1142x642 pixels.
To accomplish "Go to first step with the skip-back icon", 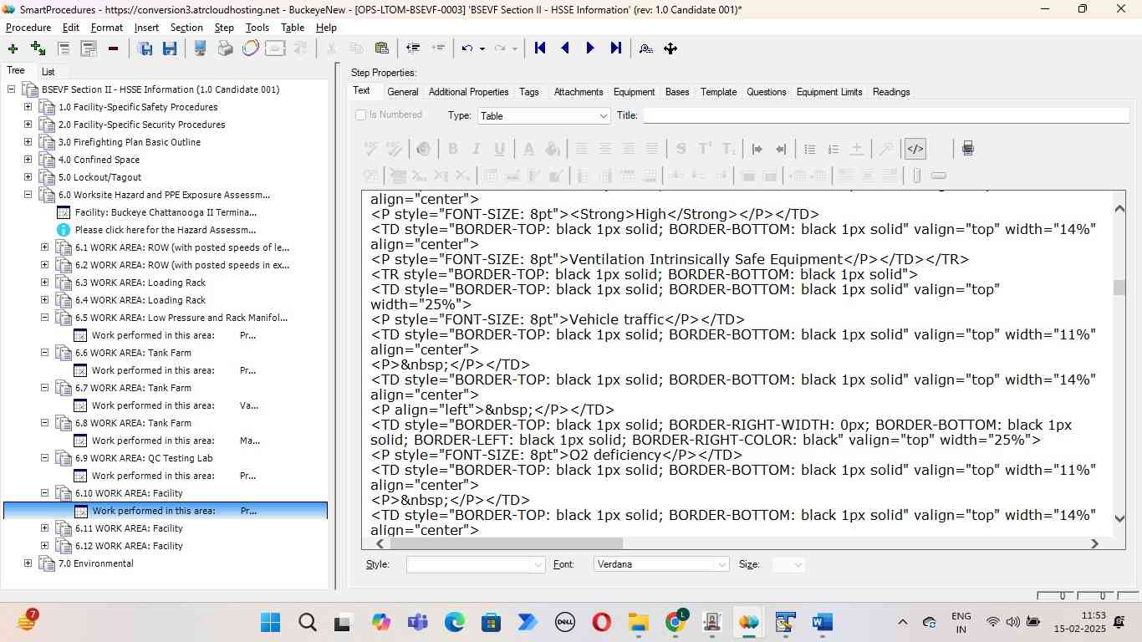I will 540,48.
